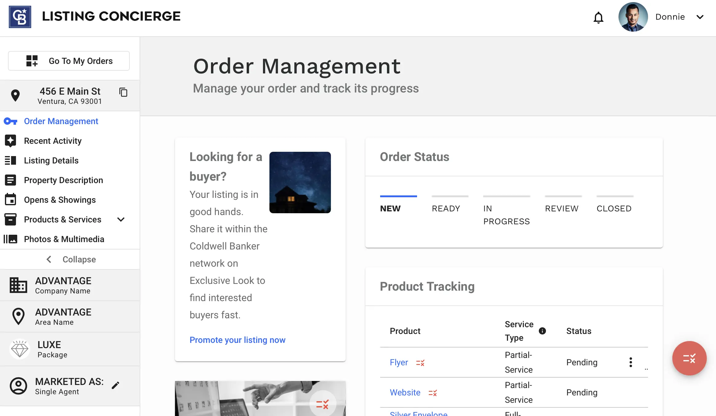Open the Website product link

point(405,392)
